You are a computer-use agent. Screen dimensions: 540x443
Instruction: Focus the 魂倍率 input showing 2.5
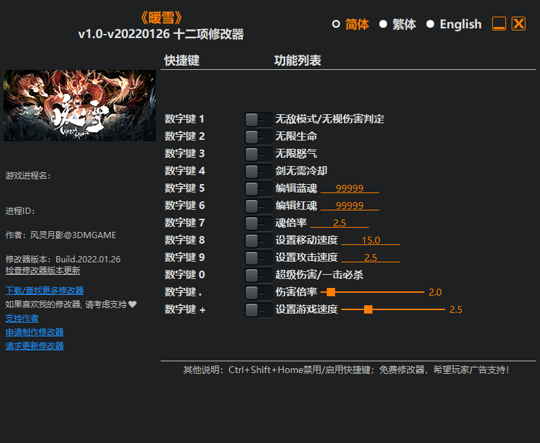click(x=339, y=223)
